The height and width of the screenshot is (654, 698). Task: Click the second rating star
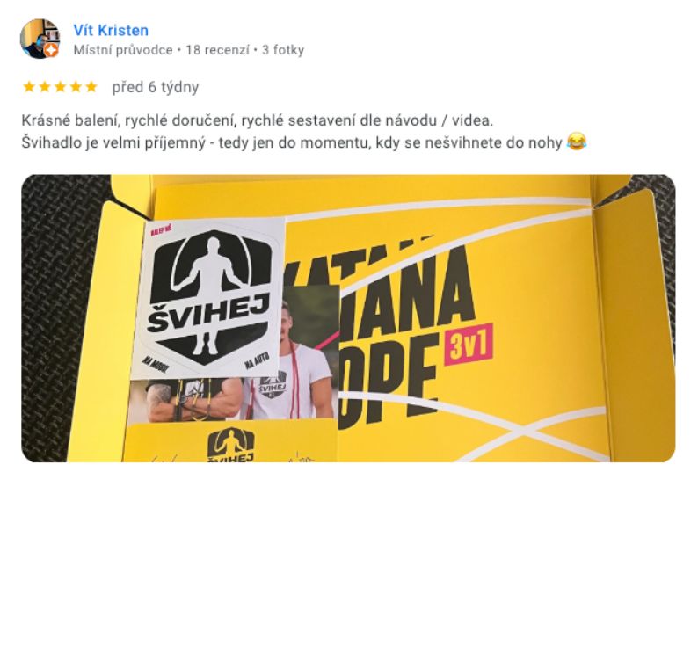[x=45, y=86]
